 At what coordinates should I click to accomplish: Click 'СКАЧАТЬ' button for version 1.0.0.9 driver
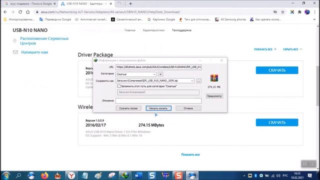277,122
